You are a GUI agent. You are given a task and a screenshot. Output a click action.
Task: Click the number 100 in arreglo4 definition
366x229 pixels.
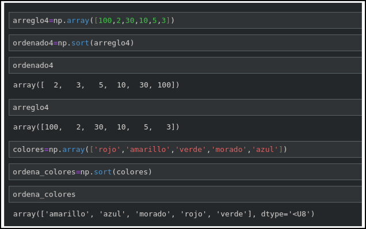point(105,21)
